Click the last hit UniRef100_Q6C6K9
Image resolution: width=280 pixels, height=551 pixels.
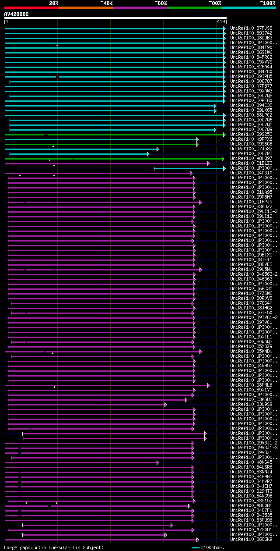click(251, 539)
